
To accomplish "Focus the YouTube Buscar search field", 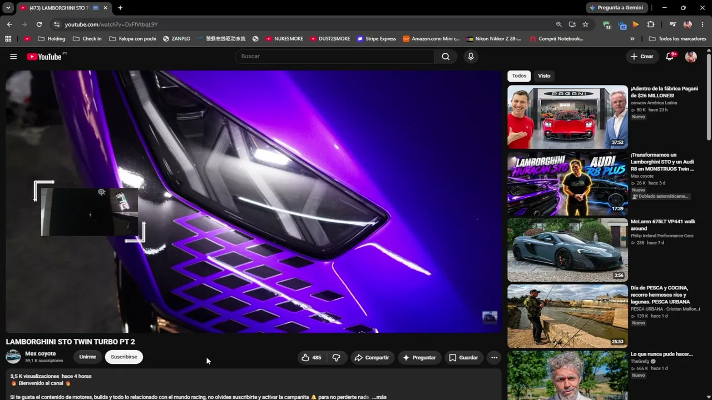I will [335, 57].
